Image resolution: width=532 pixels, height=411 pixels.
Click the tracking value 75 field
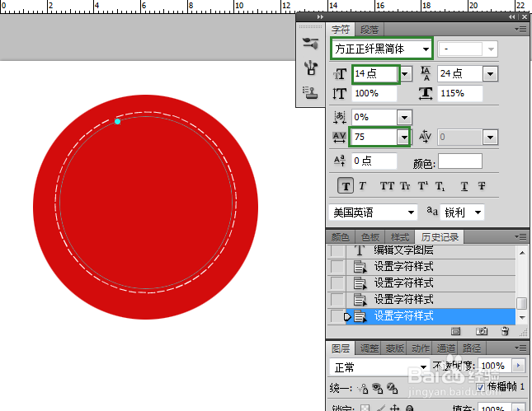tap(374, 137)
